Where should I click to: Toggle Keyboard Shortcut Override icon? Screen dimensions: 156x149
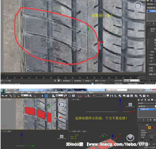[x=74, y=96]
